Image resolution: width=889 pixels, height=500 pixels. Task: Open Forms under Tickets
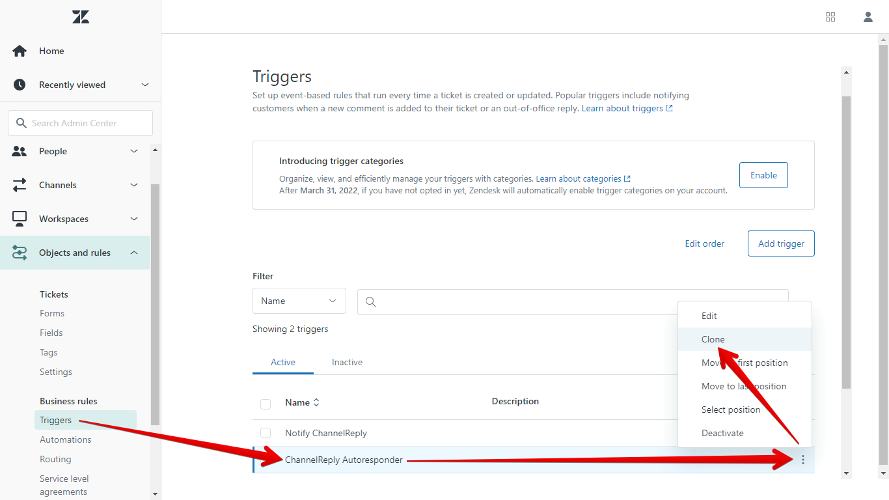pyautogui.click(x=52, y=313)
